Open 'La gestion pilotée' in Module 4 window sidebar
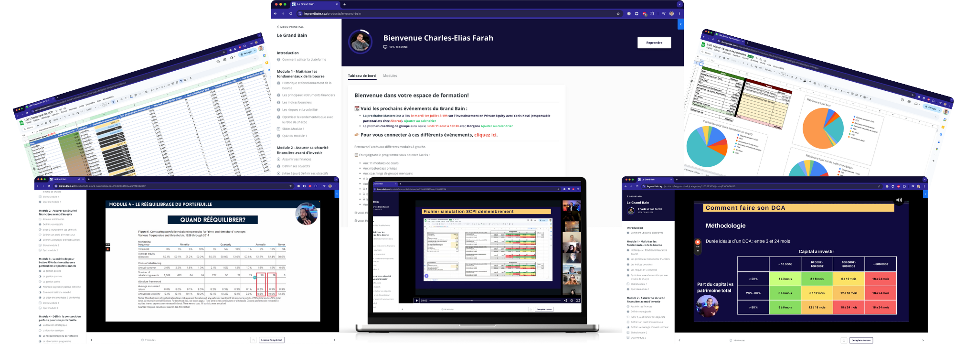Image resolution: width=955 pixels, height=344 pixels. [52, 271]
